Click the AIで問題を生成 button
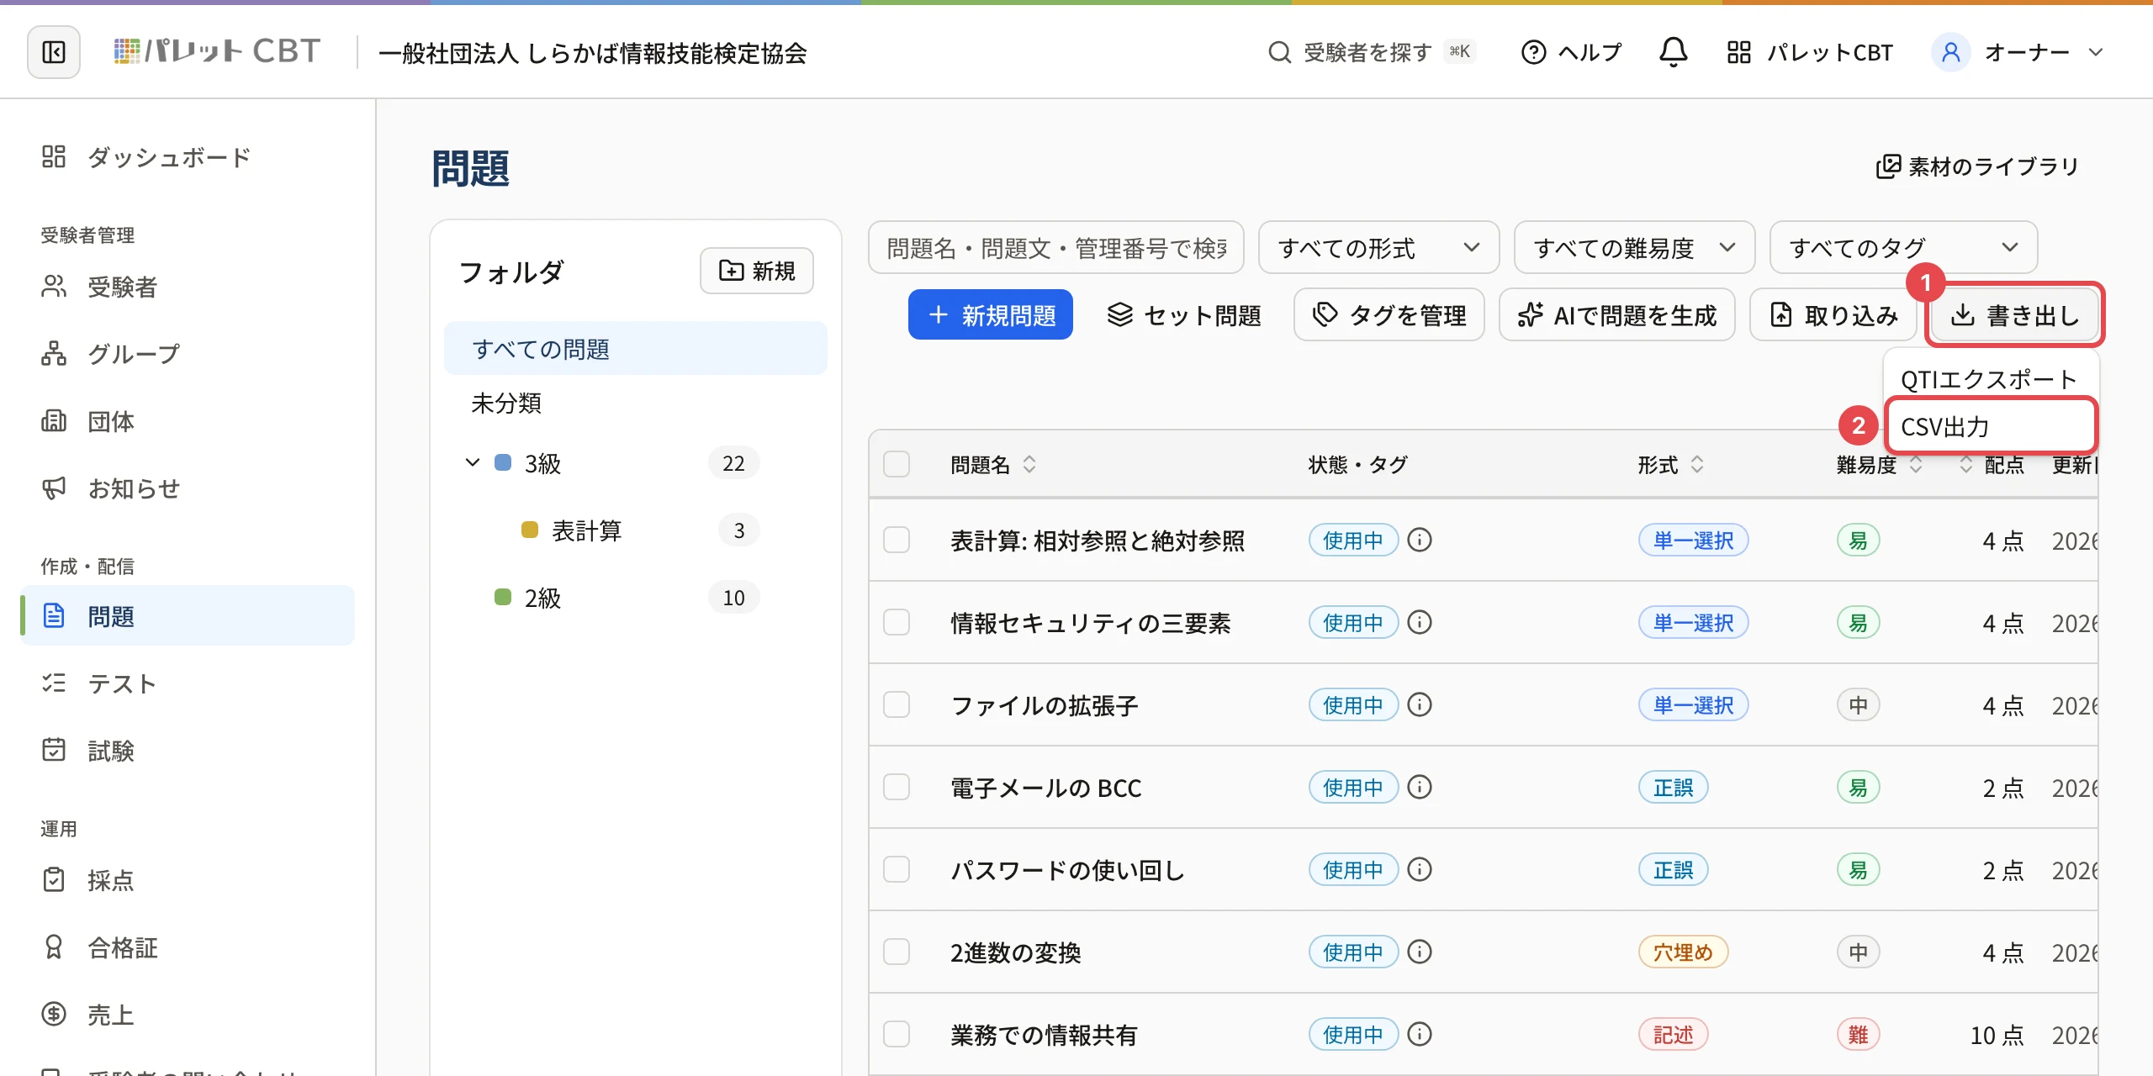 (1617, 315)
